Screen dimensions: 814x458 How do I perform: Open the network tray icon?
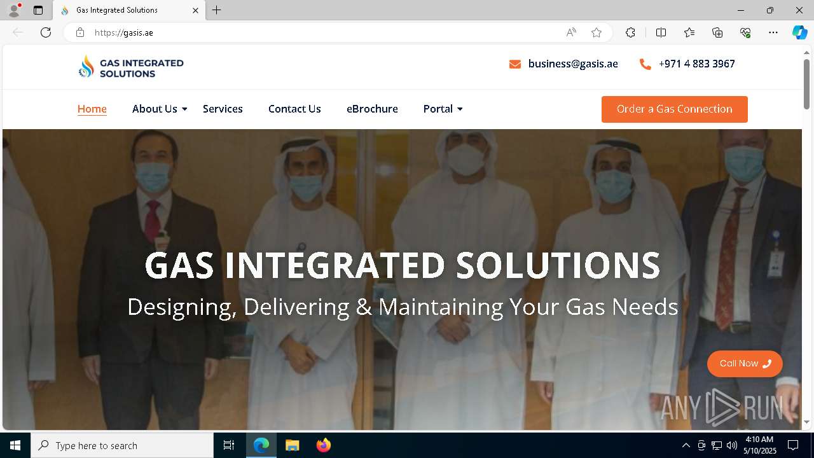[x=717, y=445]
